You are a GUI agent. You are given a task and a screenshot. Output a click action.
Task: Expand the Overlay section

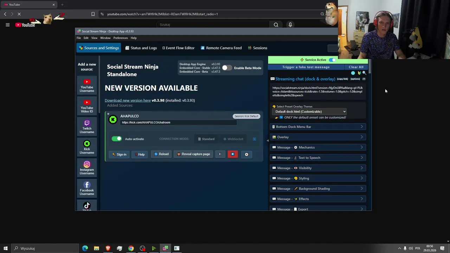coord(318,137)
